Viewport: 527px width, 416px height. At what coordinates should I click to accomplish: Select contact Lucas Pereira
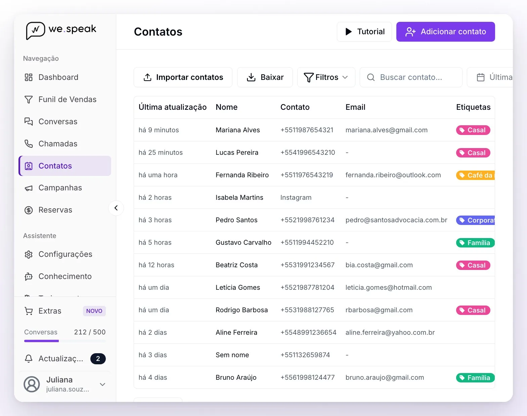(237, 152)
